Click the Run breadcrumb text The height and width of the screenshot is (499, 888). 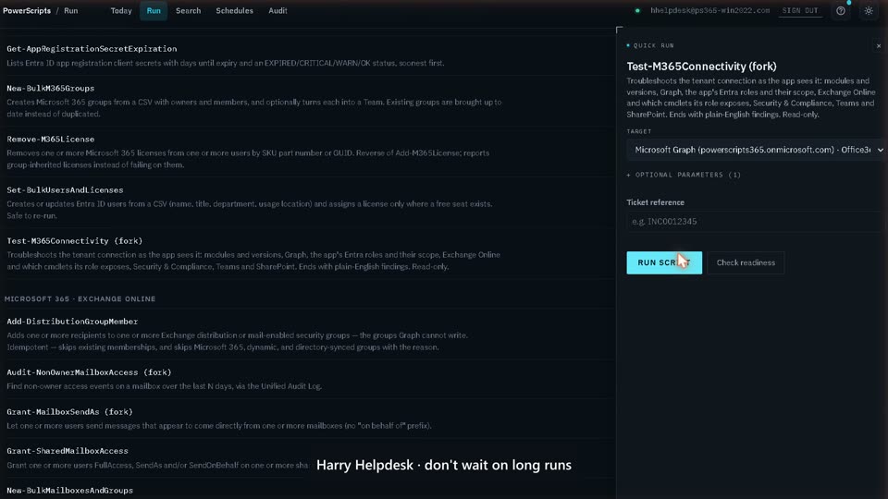pos(71,11)
